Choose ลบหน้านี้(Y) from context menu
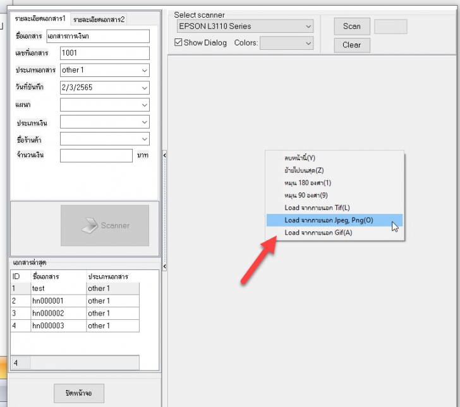The image size is (460, 407). pos(334,158)
